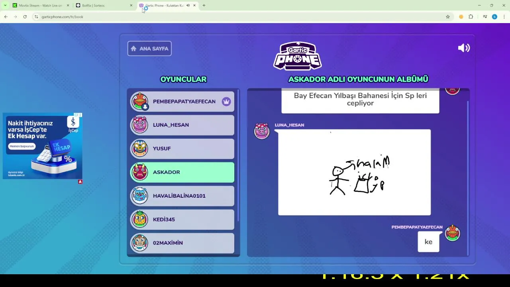Open the media control icon in toolbar
Screen dimensions: 510x287
click(x=485, y=17)
